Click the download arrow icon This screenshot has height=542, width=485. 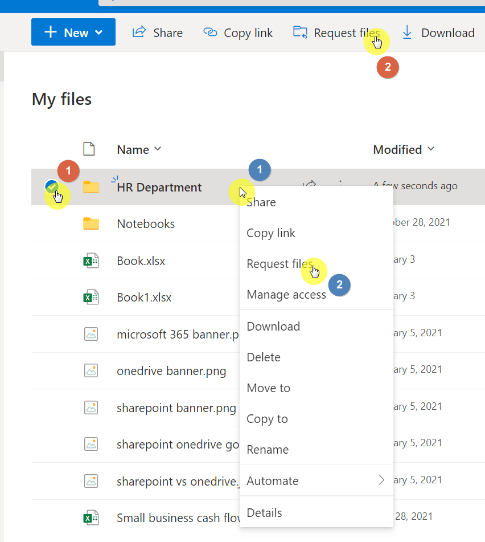(x=407, y=32)
